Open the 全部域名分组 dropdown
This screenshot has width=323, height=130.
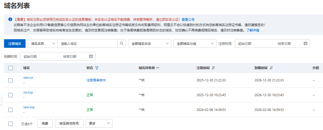tap(195, 44)
